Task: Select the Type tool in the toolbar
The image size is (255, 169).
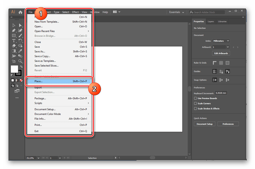Action: point(14,41)
